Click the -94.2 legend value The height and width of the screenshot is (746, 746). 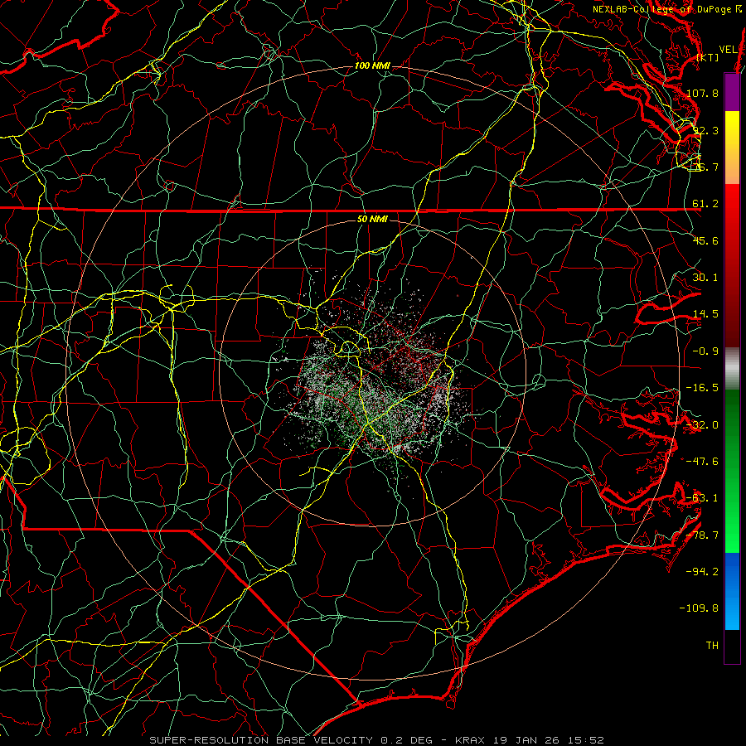pos(702,572)
